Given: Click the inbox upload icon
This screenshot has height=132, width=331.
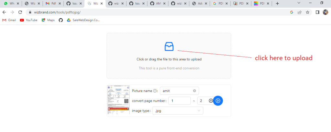Looking at the screenshot, I should tap(169, 46).
